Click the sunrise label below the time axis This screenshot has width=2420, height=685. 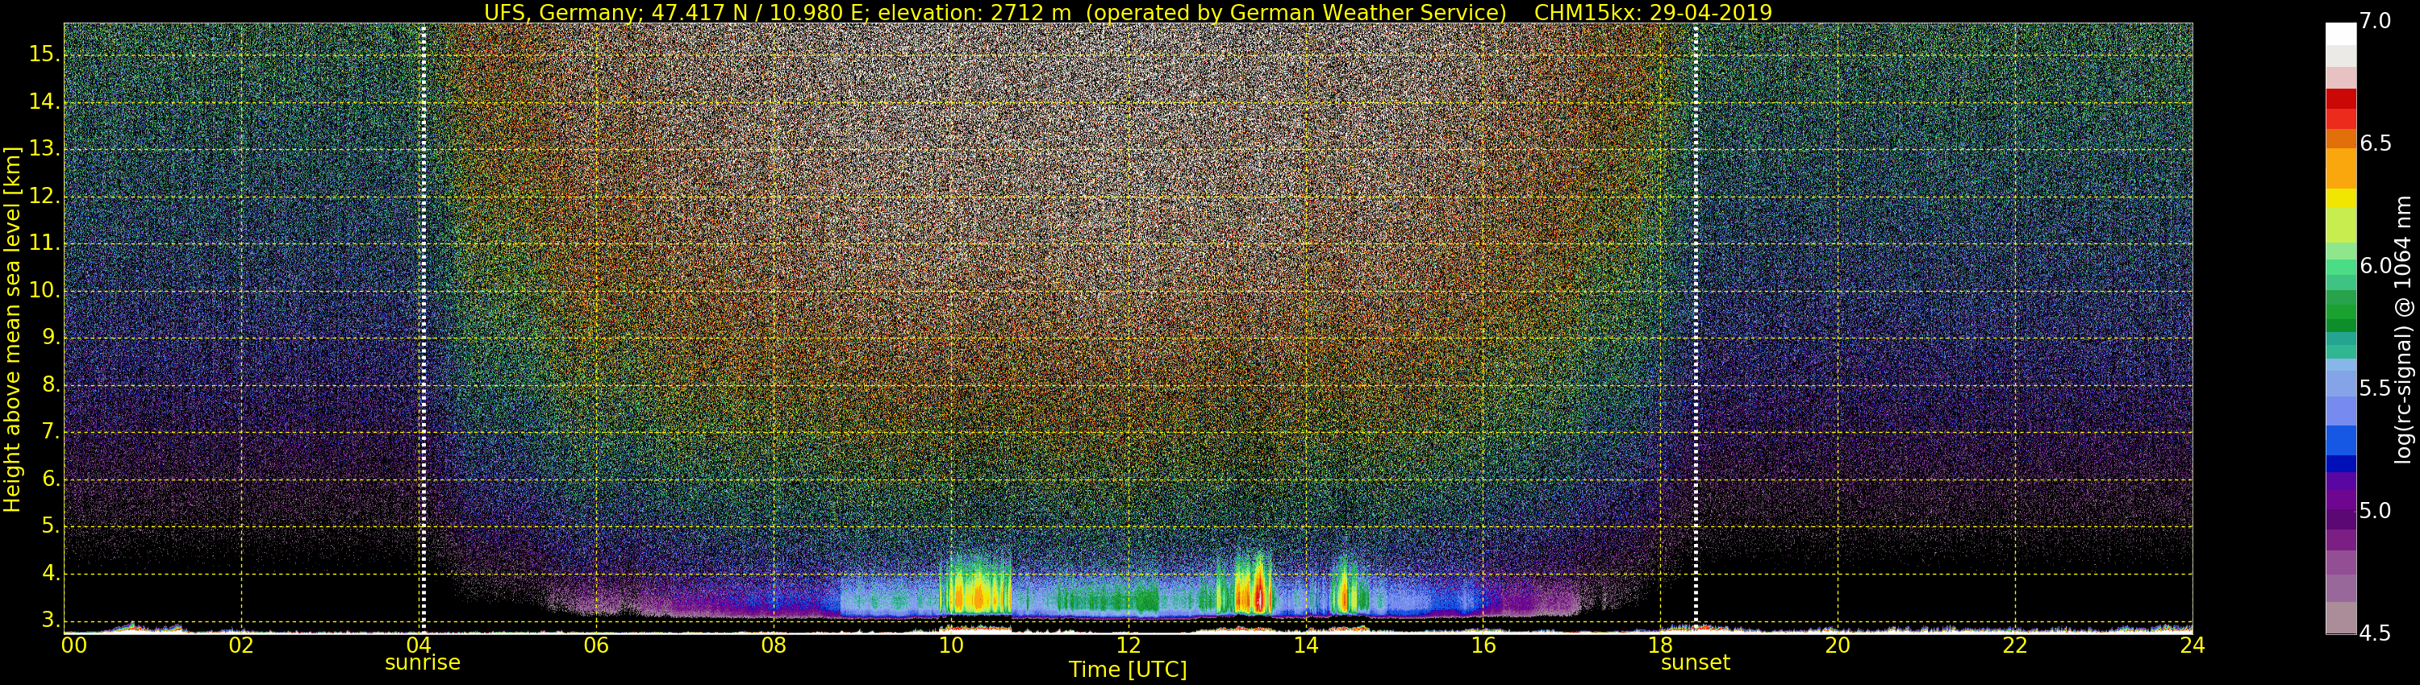pyautogui.click(x=423, y=662)
